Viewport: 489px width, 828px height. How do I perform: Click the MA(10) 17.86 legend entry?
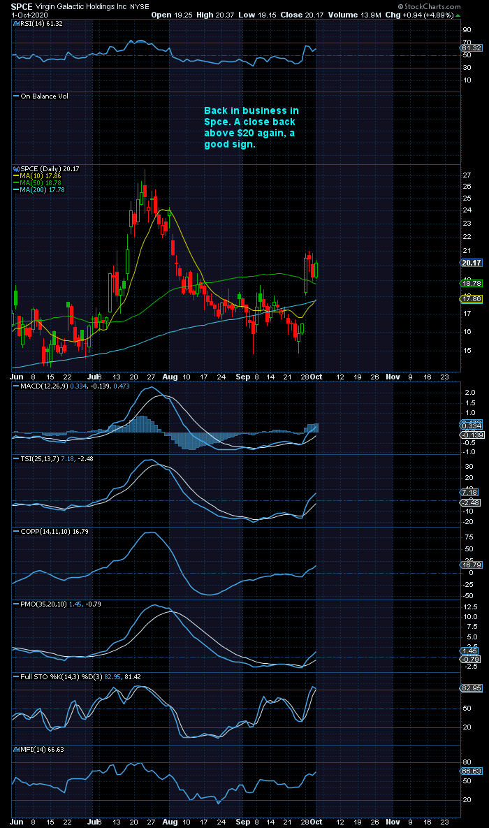tap(38, 175)
